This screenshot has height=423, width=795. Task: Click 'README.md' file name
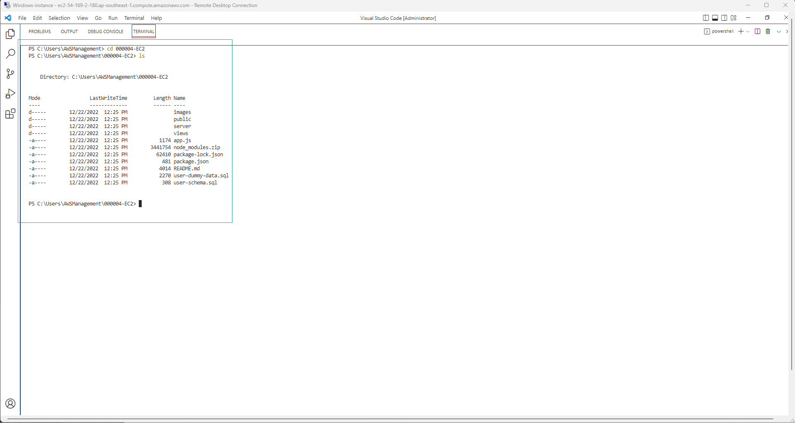coord(187,169)
